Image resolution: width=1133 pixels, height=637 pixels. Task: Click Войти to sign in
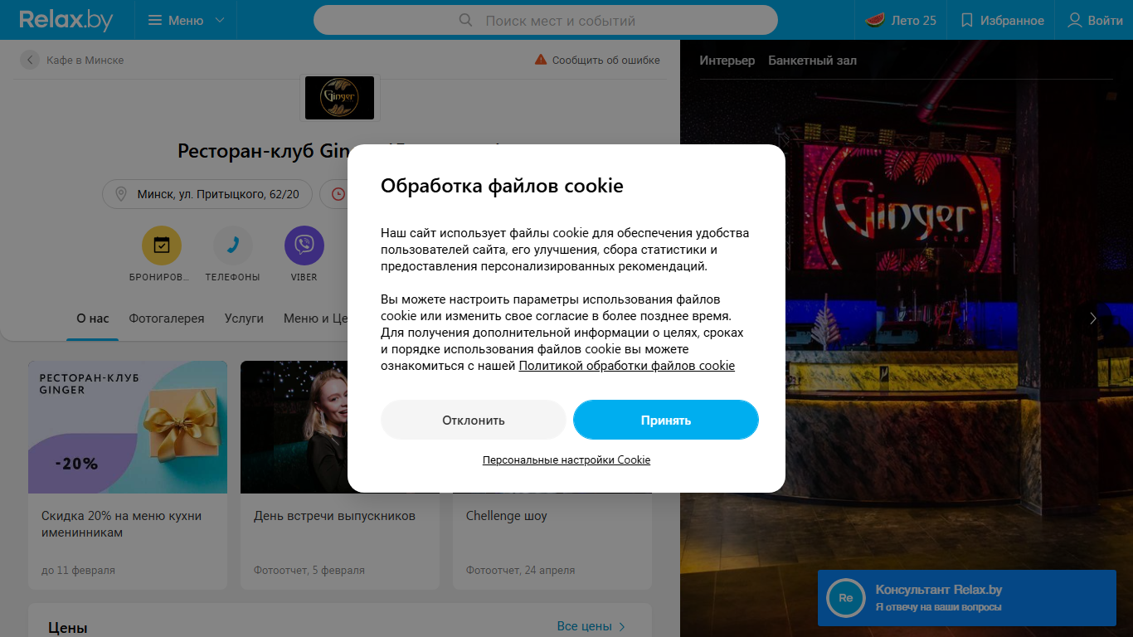(x=1095, y=20)
